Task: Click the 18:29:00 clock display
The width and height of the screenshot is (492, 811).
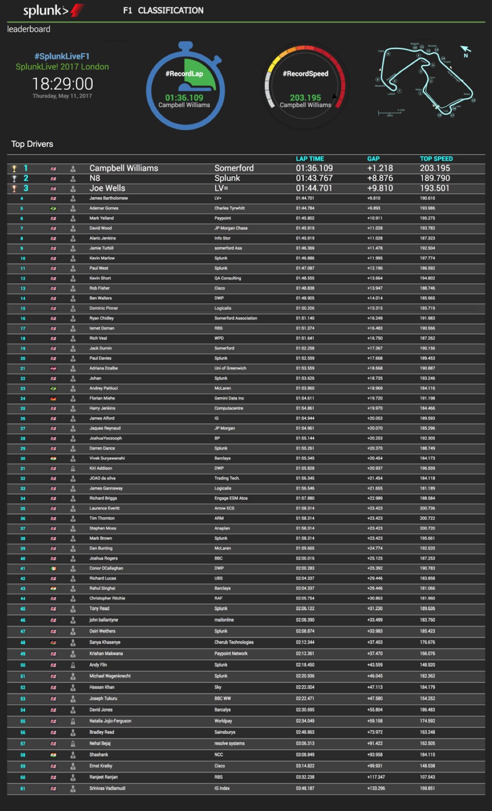Action: coord(63,83)
